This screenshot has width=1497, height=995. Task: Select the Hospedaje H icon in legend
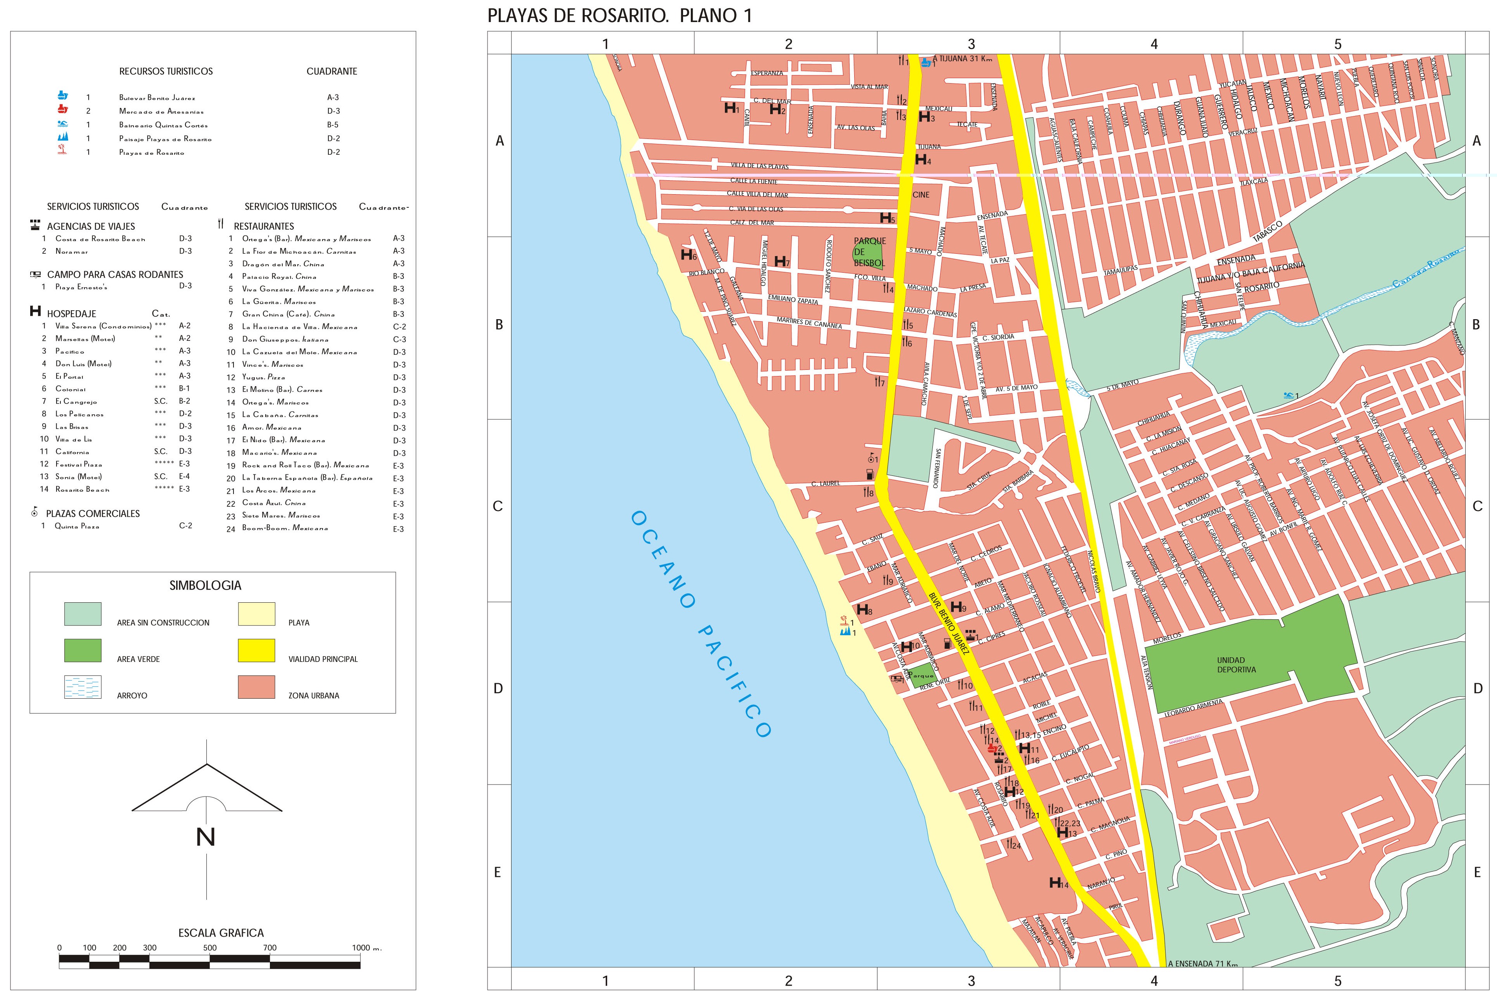(x=36, y=311)
